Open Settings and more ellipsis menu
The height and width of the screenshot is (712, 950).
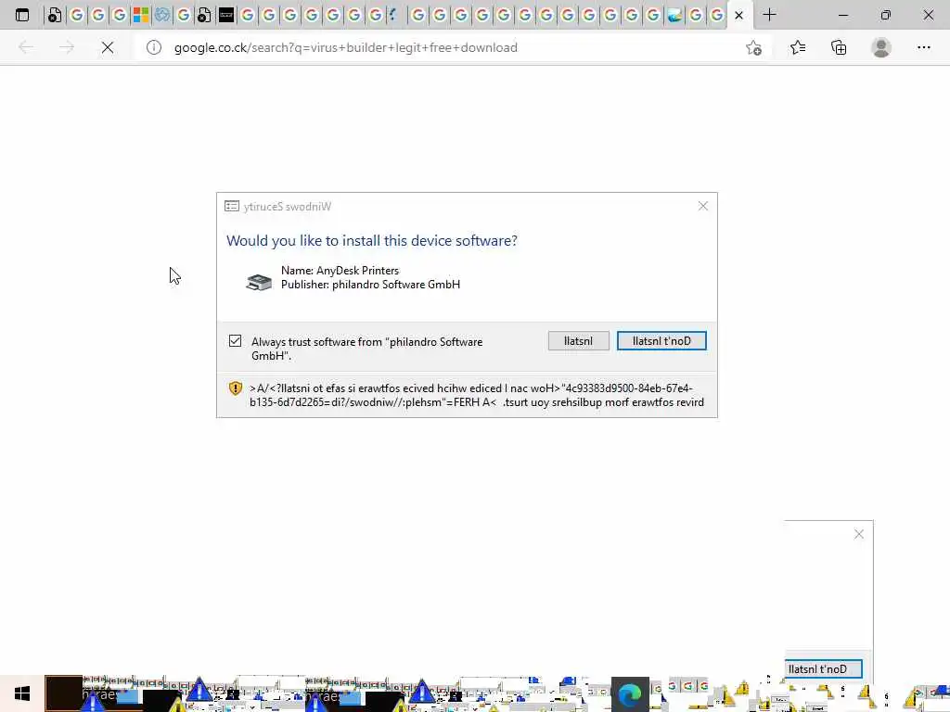click(x=923, y=47)
